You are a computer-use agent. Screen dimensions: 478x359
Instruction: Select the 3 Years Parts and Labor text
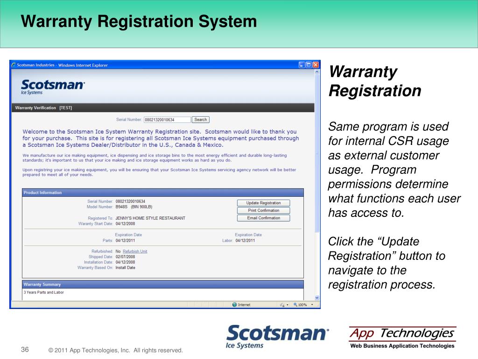[44, 293]
